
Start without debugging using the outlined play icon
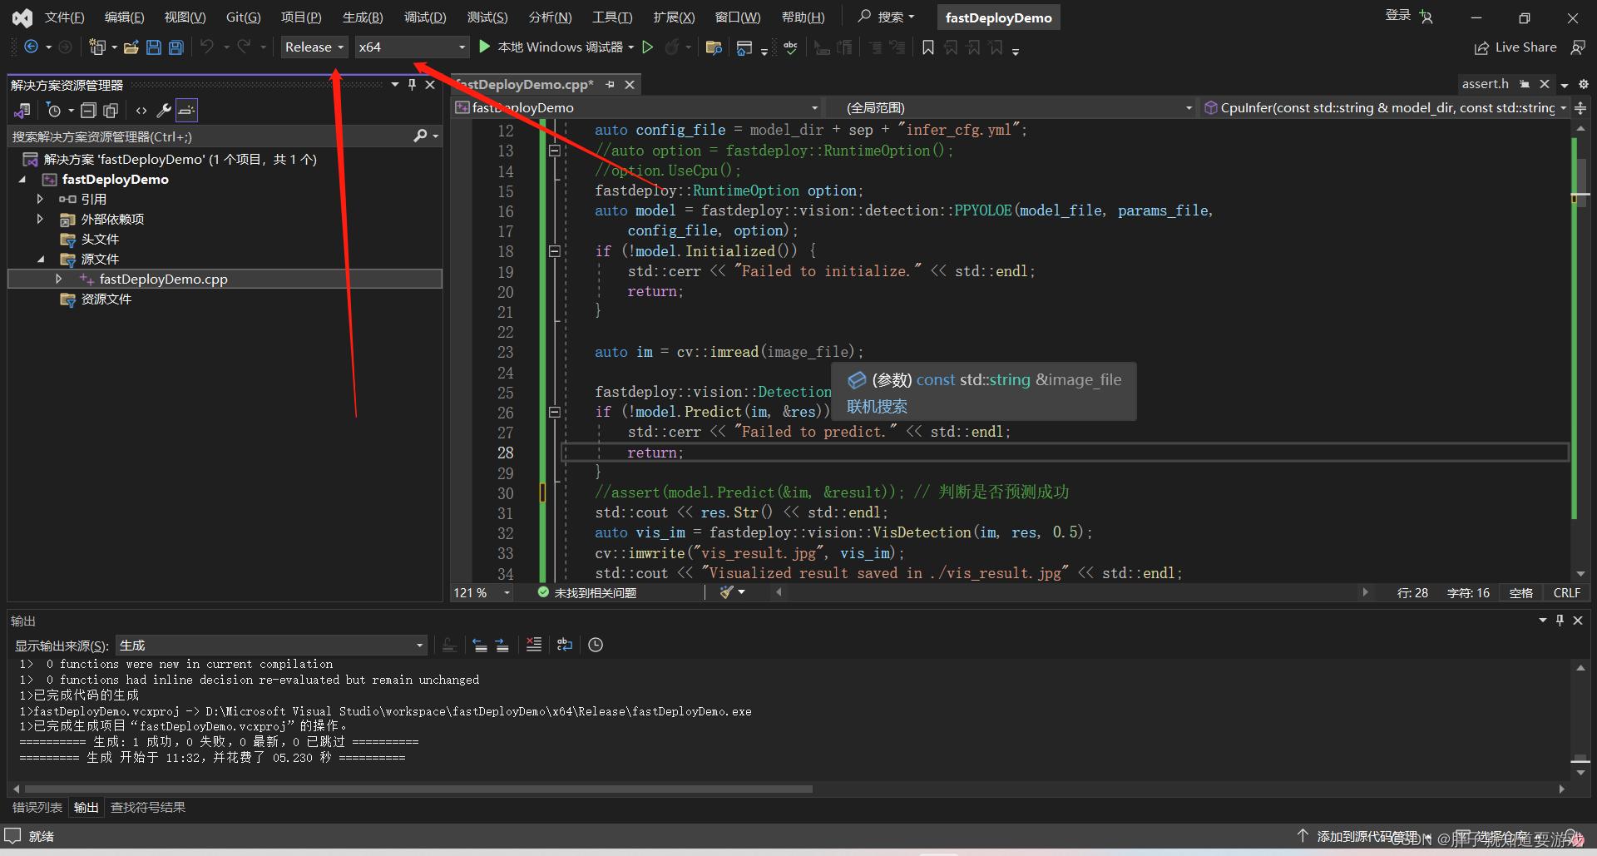(x=648, y=47)
